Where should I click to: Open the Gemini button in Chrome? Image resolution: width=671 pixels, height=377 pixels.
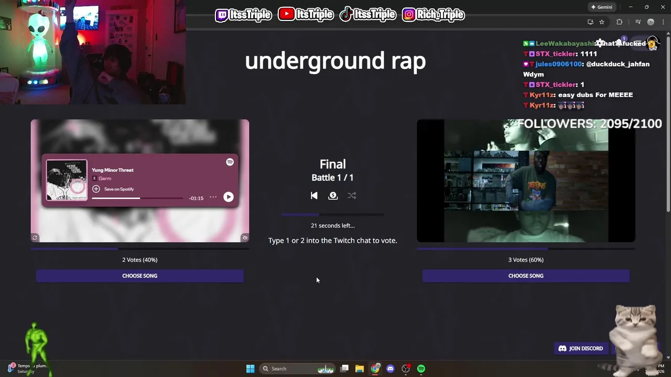click(x=601, y=7)
